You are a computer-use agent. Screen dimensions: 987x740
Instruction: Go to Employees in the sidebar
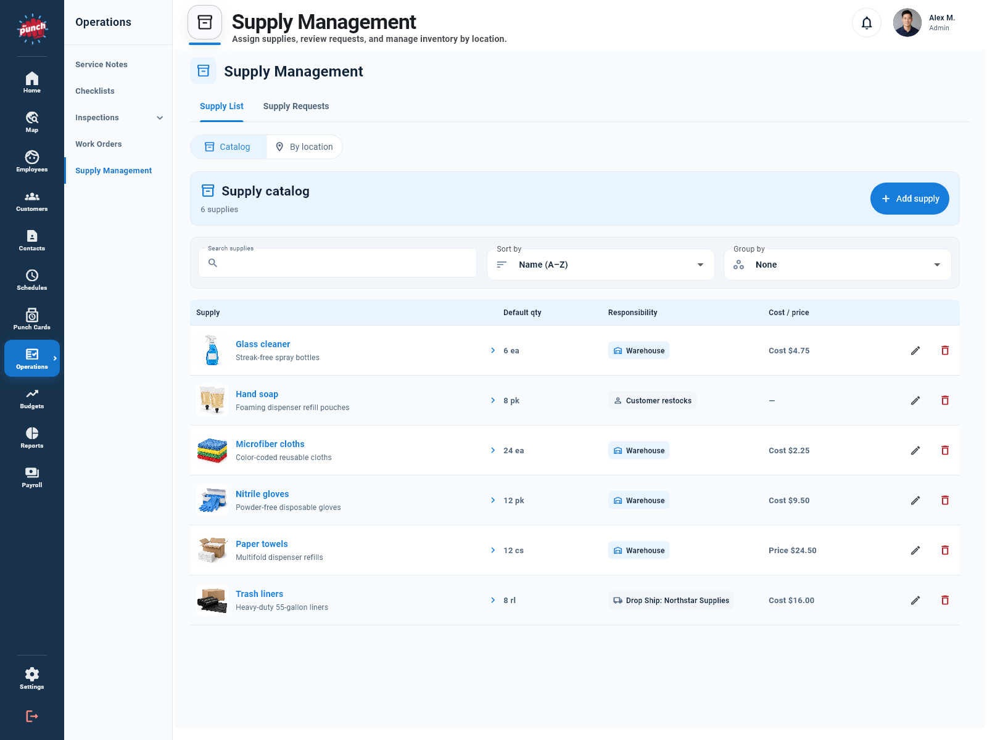(x=32, y=161)
